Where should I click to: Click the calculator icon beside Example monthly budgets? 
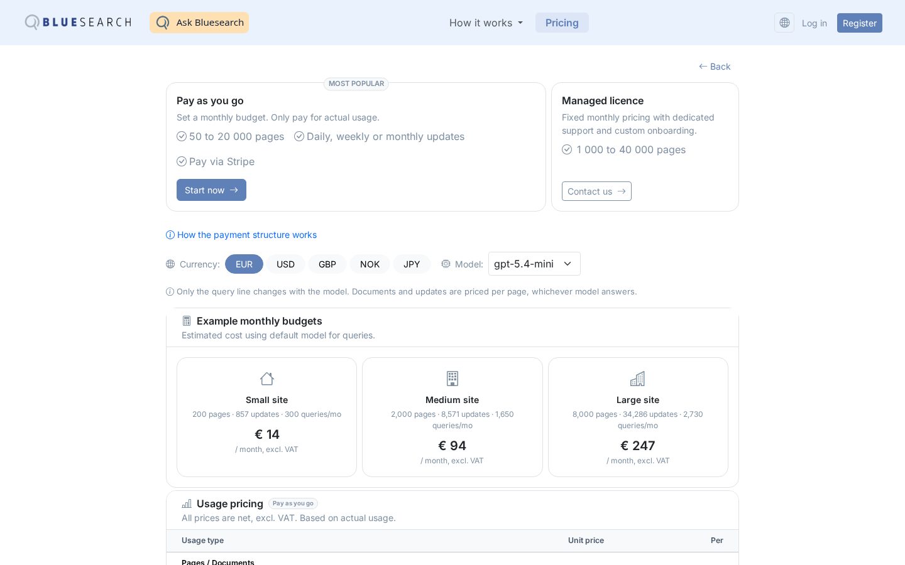click(x=187, y=321)
